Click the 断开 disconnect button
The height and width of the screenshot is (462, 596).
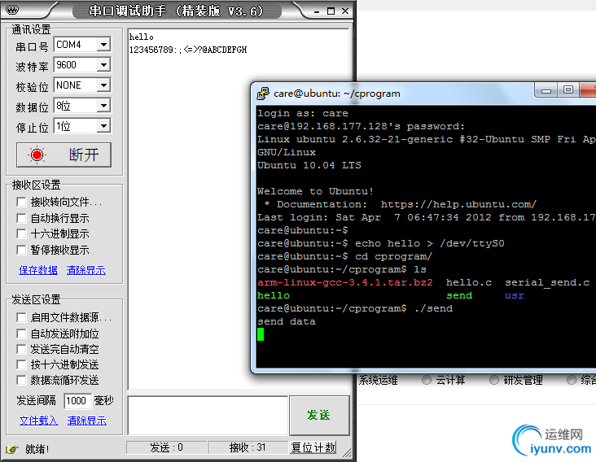point(64,155)
